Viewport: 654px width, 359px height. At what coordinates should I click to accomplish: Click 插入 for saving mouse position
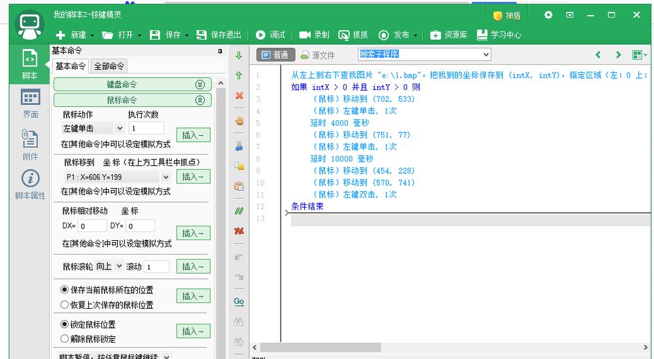tap(193, 296)
